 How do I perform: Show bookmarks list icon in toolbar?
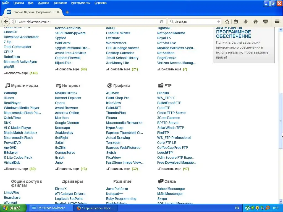[236, 22]
